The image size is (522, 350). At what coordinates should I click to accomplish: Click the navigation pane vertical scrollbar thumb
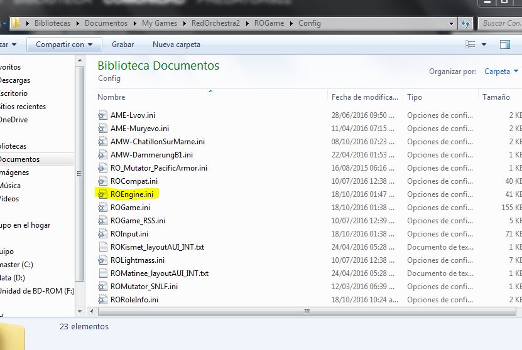[x=80, y=173]
